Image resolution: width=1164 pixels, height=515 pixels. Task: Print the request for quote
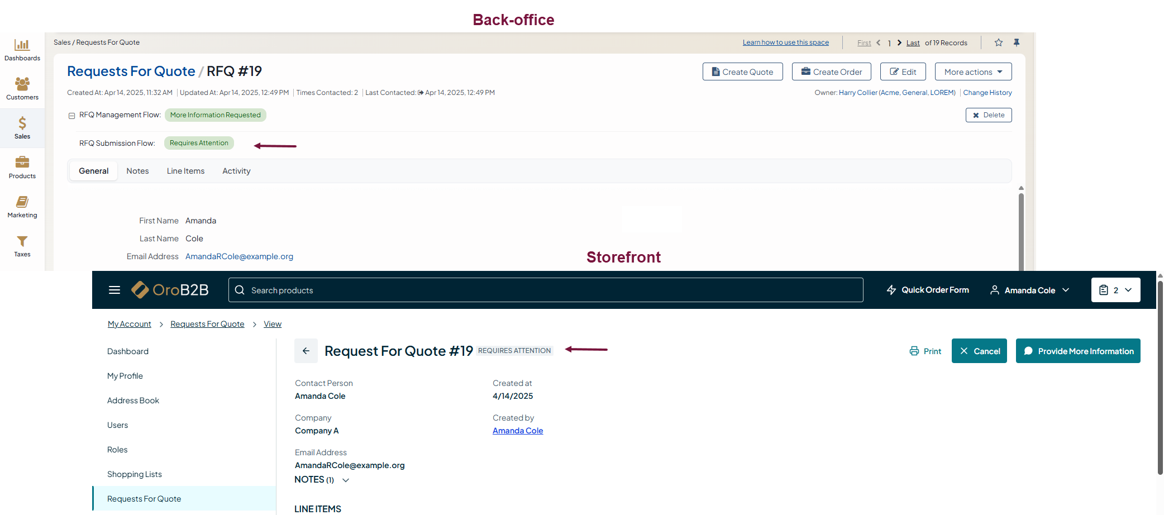click(x=926, y=351)
